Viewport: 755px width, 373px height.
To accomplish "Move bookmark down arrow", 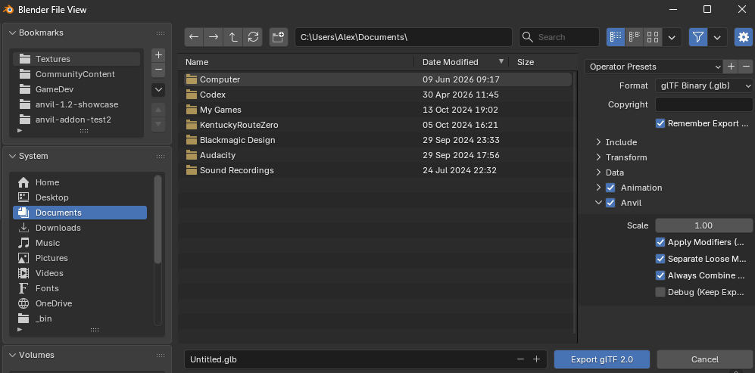I will tap(158, 125).
